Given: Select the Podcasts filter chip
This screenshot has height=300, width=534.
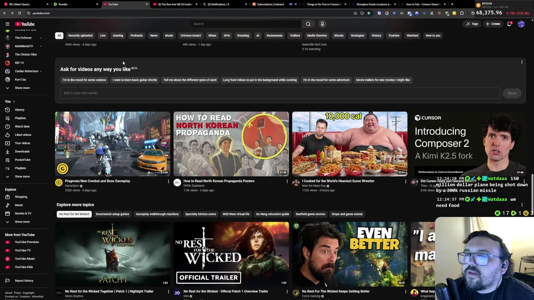Looking at the screenshot, I should [136, 35].
